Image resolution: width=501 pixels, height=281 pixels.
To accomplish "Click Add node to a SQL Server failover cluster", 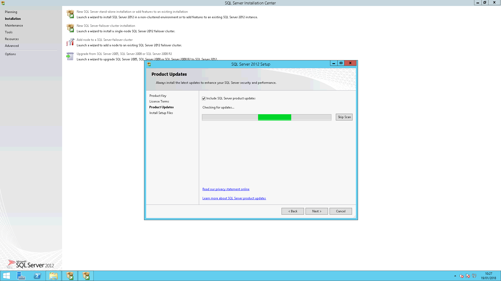I will point(105,40).
